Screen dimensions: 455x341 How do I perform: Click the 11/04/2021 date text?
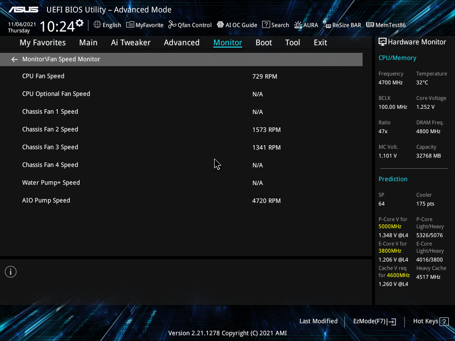coord(22,24)
